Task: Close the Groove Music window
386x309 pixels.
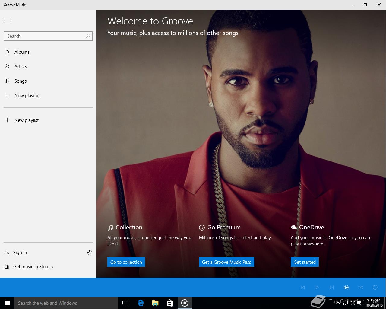Action: (379, 5)
